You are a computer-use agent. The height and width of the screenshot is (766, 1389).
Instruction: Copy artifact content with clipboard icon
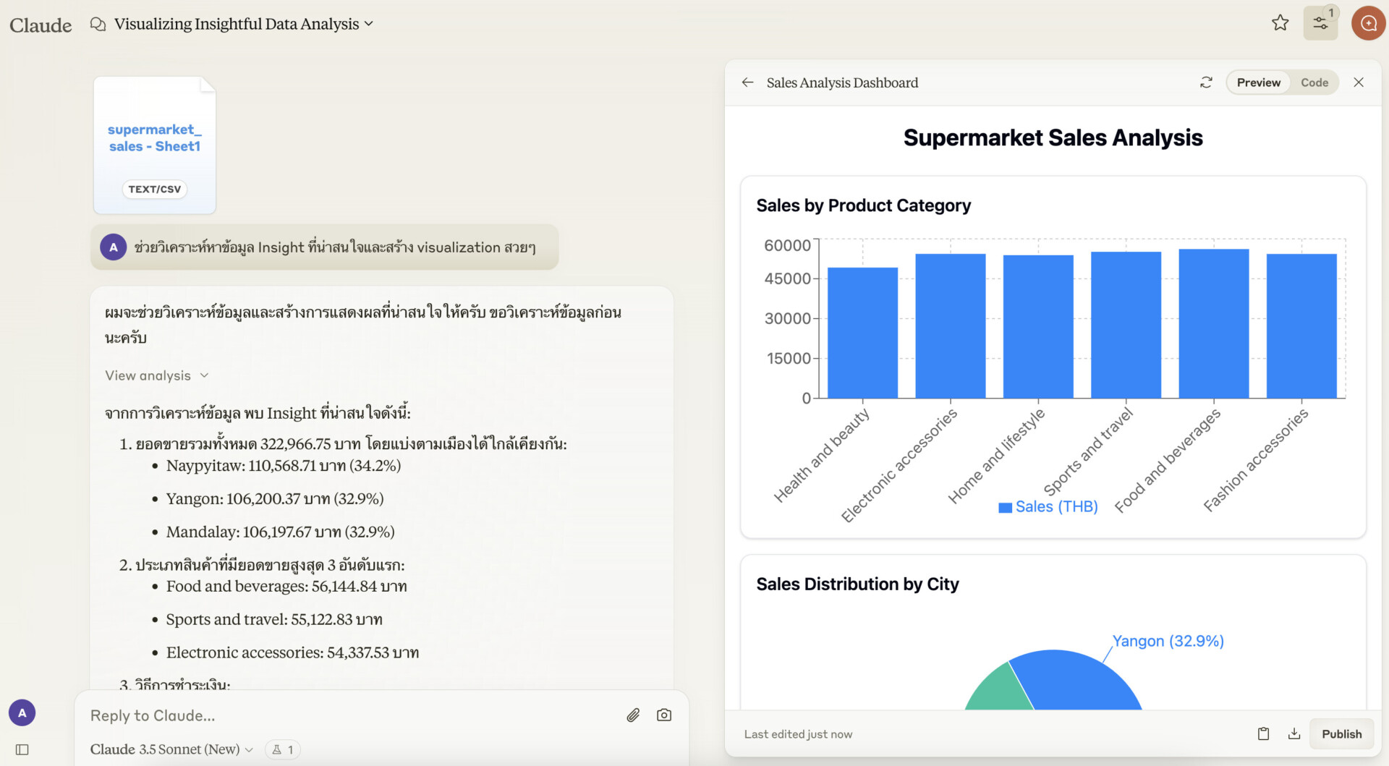pos(1263,733)
